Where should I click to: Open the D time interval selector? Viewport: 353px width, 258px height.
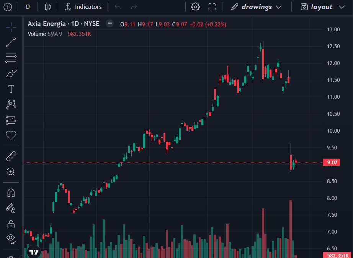(28, 7)
